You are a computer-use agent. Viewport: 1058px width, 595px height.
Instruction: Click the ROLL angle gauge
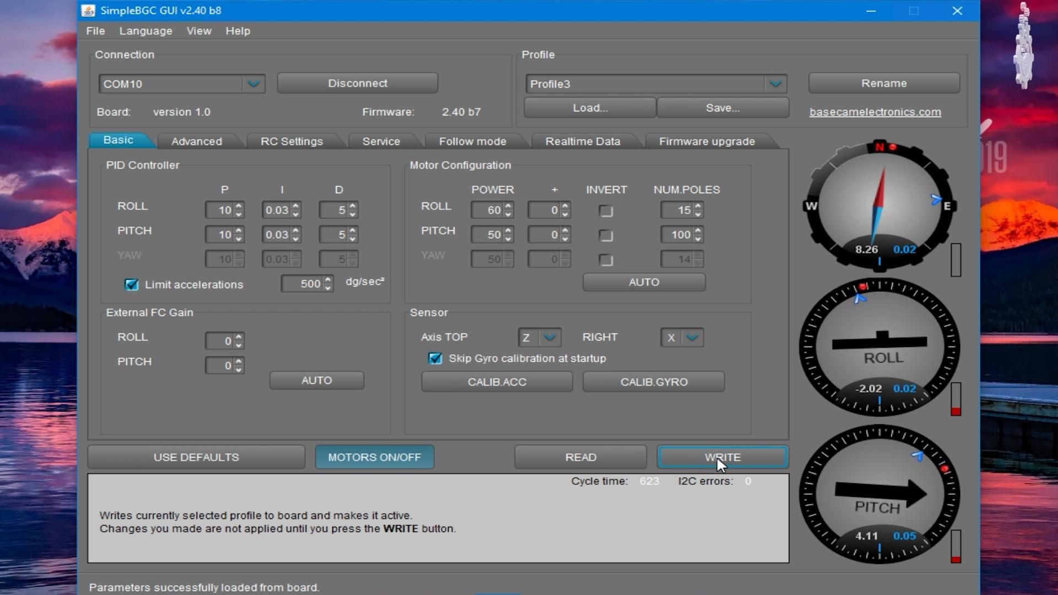click(x=879, y=347)
